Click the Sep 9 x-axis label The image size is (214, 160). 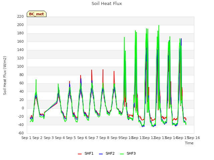click(x=116, y=138)
